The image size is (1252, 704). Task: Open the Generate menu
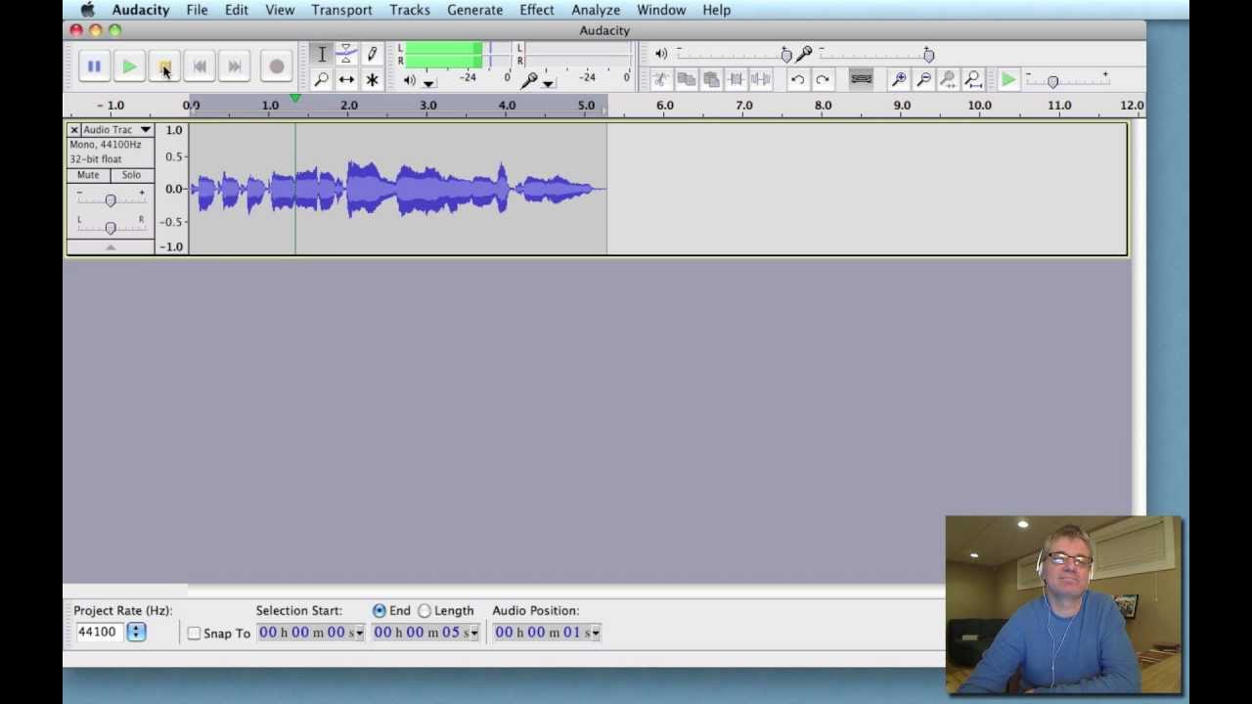pyautogui.click(x=475, y=10)
